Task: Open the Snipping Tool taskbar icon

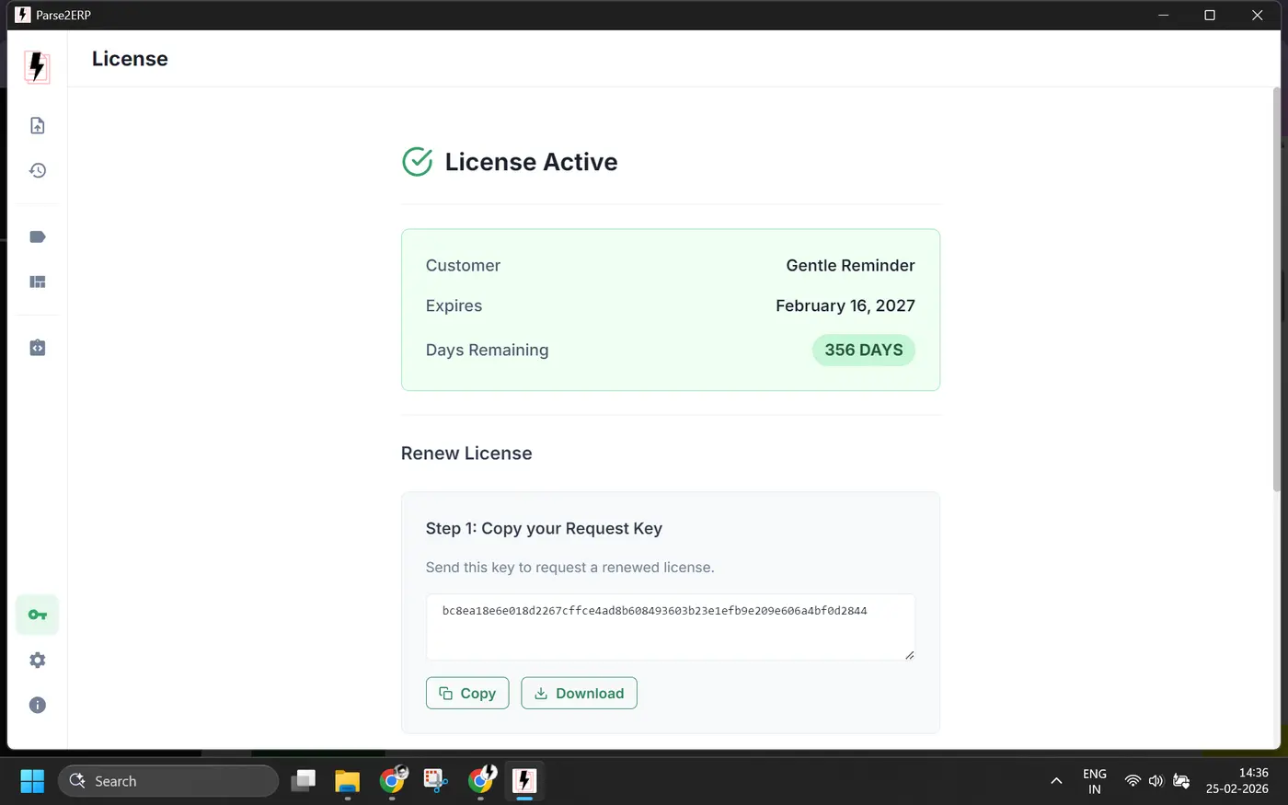Action: click(435, 781)
